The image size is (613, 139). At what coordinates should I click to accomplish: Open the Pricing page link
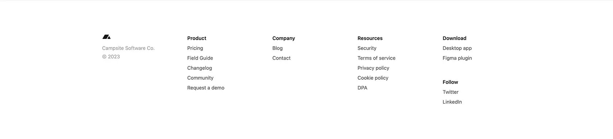[195, 48]
